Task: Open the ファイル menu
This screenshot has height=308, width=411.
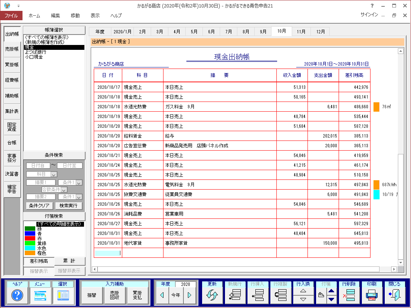Action: point(11,15)
